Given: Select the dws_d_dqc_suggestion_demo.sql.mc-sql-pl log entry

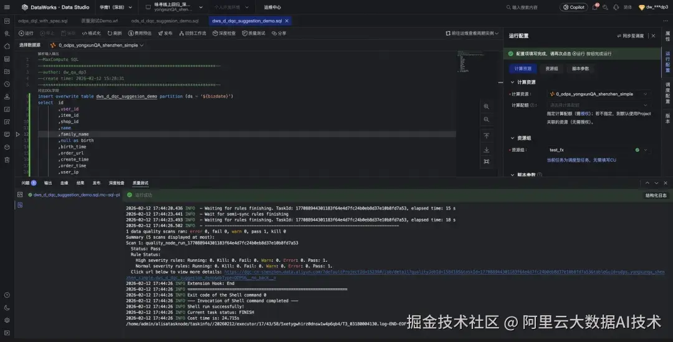Looking at the screenshot, I should pyautogui.click(x=74, y=195).
